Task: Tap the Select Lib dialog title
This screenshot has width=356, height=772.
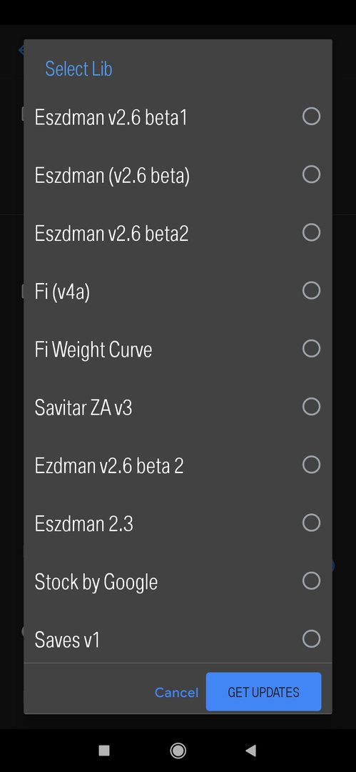Action: pos(78,69)
